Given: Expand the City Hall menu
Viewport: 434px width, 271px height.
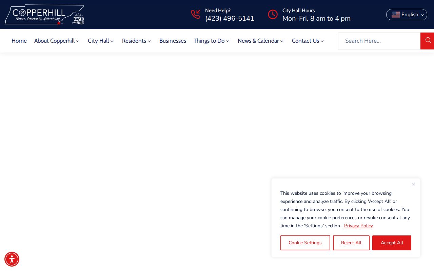Looking at the screenshot, I should [x=101, y=41].
